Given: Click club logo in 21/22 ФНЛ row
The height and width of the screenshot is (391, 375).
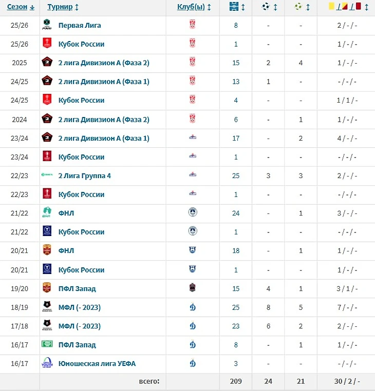Looking at the screenshot, I should pos(193,213).
